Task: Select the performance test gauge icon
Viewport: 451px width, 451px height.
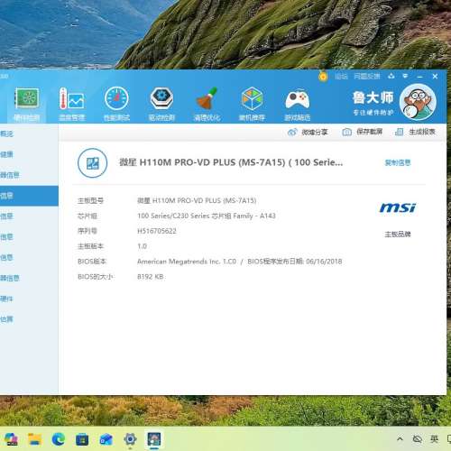Action: tap(116, 104)
